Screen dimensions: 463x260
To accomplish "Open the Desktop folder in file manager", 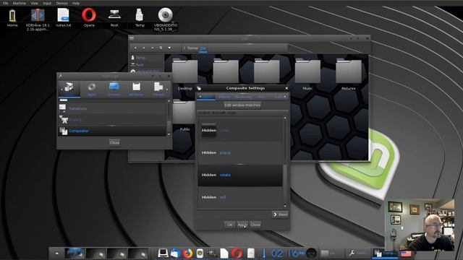I will pos(185,74).
